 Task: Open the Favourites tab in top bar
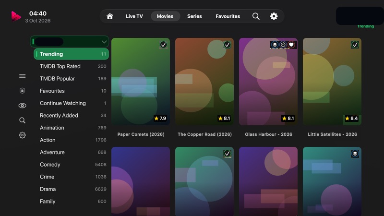coord(228,16)
